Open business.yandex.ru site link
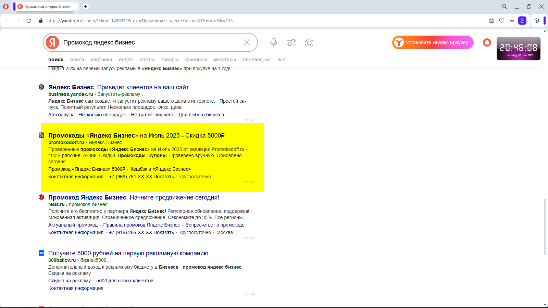The image size is (548, 308). pos(71,94)
